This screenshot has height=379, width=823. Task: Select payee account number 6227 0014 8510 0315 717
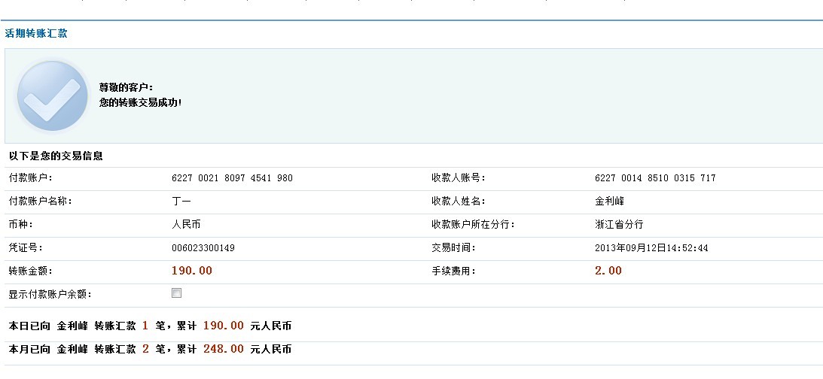point(654,178)
